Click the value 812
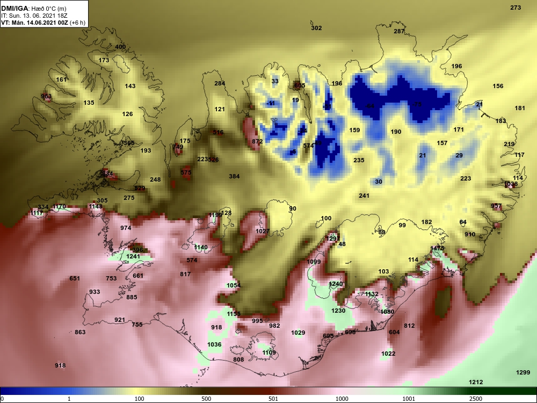Screen dimensions: 537x403 pos(409,326)
